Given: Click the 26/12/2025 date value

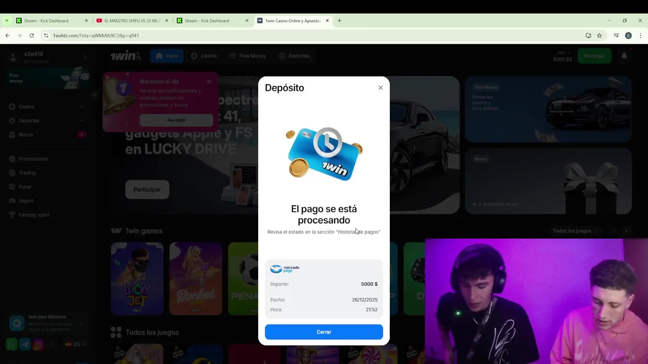Looking at the screenshot, I should (364, 300).
